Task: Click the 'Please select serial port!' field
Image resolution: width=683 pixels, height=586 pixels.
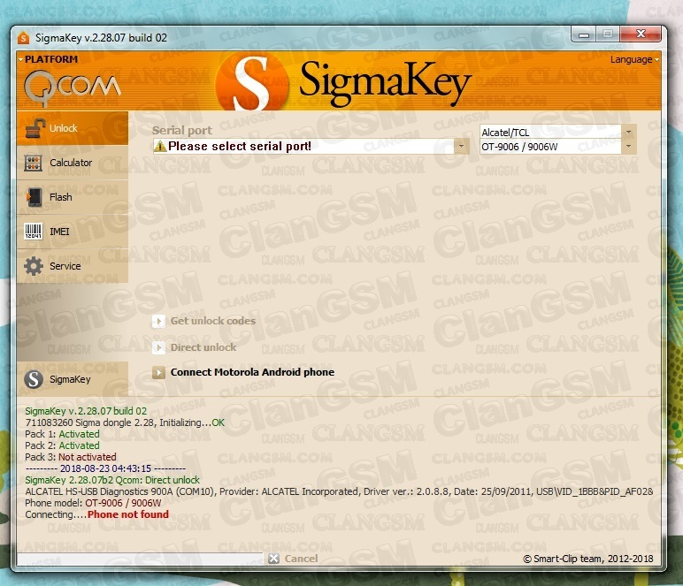Action: pyautogui.click(x=303, y=146)
